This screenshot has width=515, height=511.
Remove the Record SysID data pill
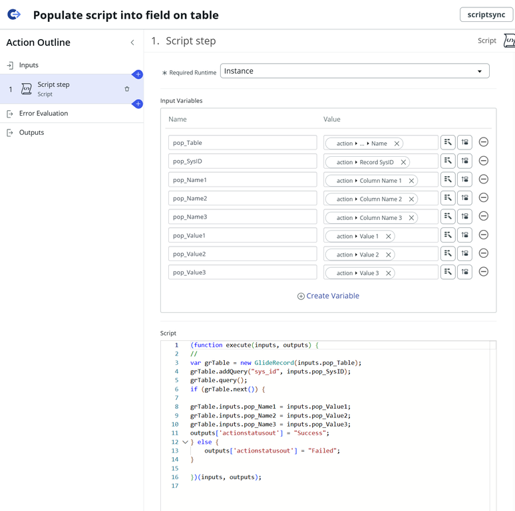tap(403, 162)
